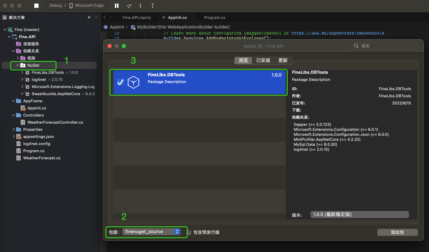The width and height of the screenshot is (429, 252).
Task: Open the 版本 1.0.0 version dropdown
Action: tap(359, 215)
